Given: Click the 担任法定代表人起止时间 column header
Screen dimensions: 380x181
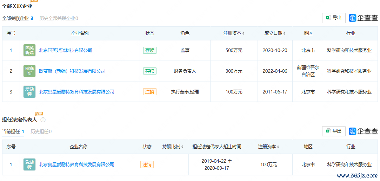Looking at the screenshot, I should [x=216, y=147].
